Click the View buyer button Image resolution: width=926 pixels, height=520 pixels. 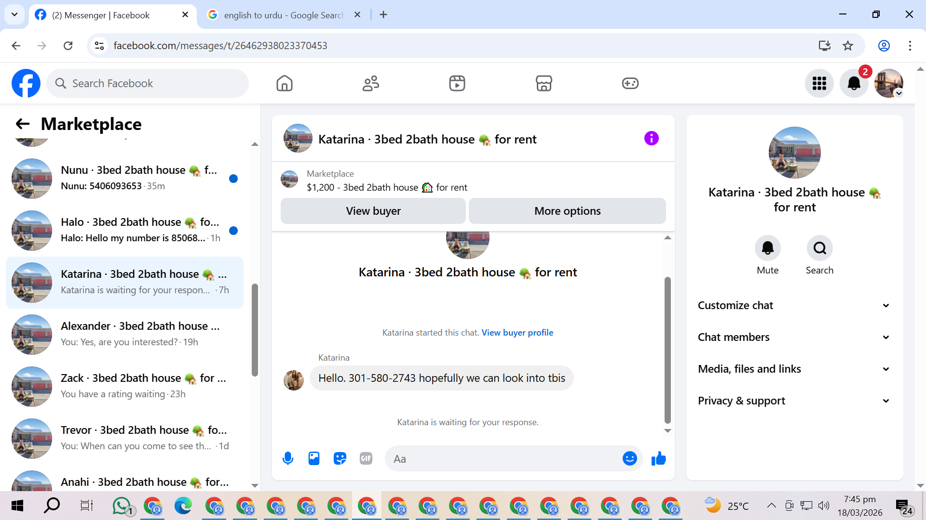pos(373,211)
